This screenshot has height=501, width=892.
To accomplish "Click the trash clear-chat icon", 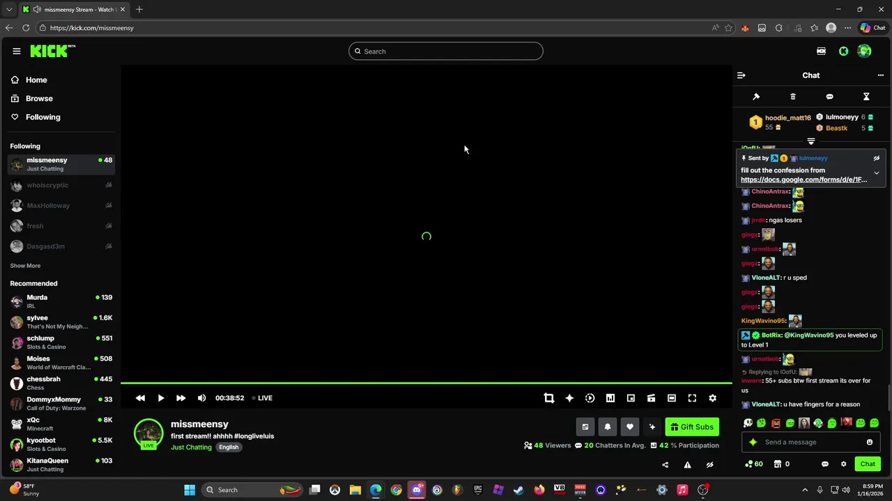I will [x=793, y=97].
